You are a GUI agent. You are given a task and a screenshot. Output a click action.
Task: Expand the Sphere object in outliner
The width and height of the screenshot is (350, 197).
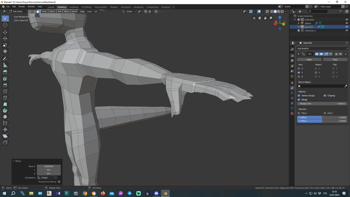click(298, 23)
